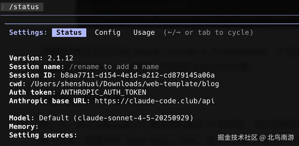
Task: Click the /rename to add a name placeholder
Action: pos(114,67)
